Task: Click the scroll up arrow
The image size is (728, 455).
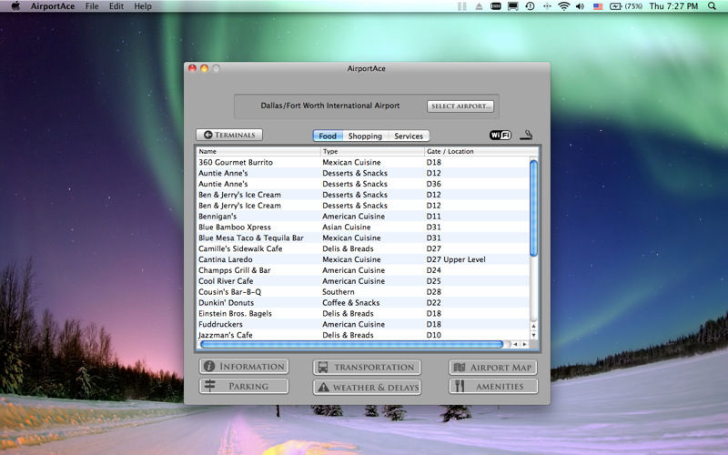Action: pyautogui.click(x=533, y=326)
